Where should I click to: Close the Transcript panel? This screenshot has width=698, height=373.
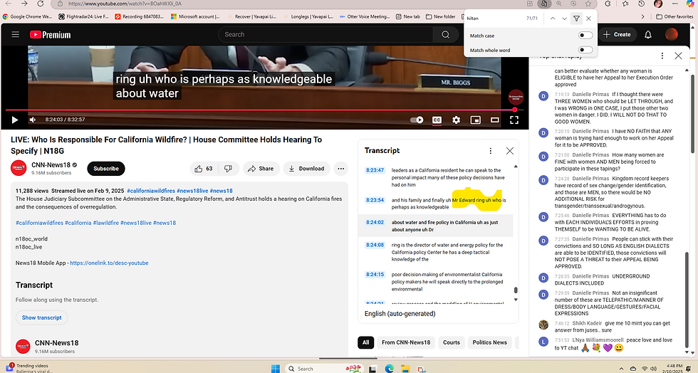(510, 151)
